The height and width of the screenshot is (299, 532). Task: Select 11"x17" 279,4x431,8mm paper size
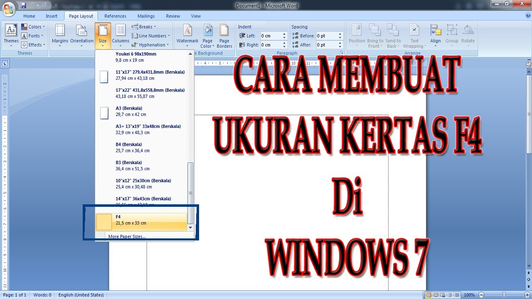(141, 75)
